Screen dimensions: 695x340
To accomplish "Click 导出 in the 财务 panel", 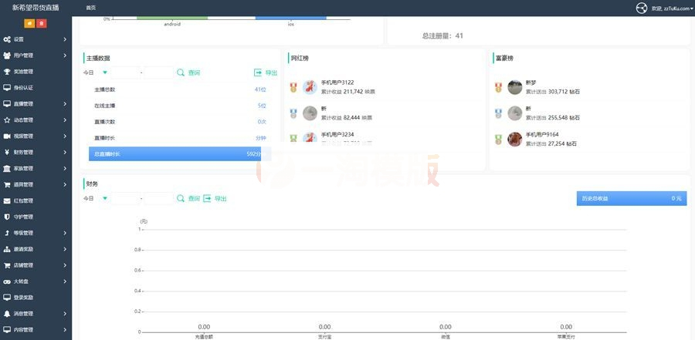I will [220, 198].
